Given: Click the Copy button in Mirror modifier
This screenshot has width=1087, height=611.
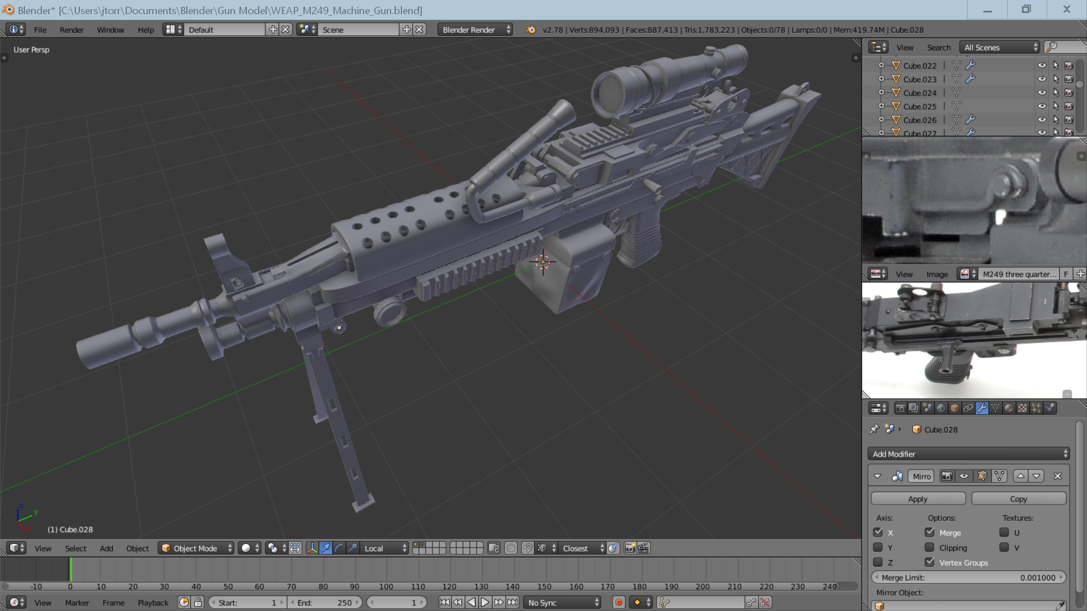Looking at the screenshot, I should click(x=1018, y=498).
